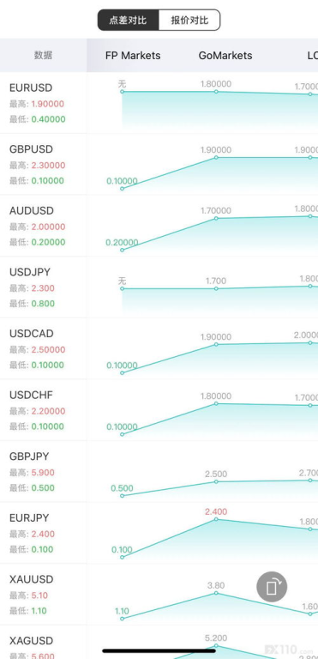Open the USDCHF row
Viewport: 318px width, 659px height.
click(159, 410)
